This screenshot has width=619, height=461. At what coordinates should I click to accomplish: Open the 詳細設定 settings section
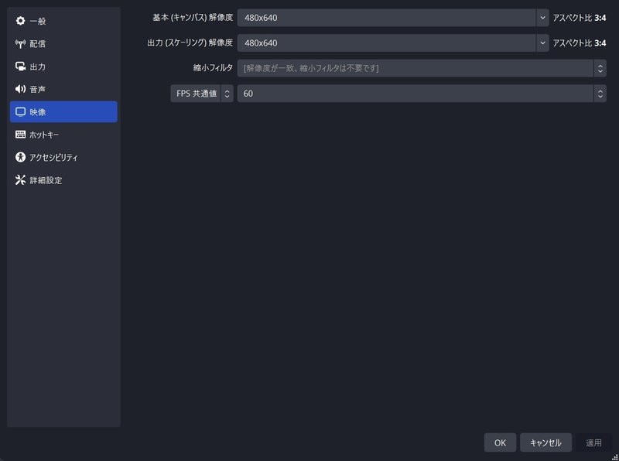[63, 180]
